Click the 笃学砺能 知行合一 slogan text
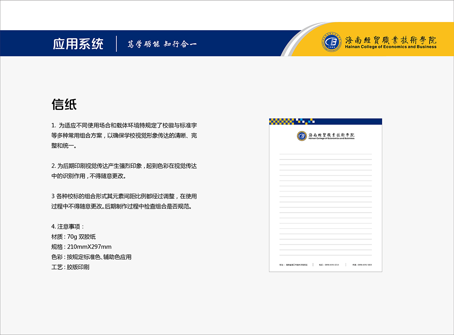 pos(162,44)
